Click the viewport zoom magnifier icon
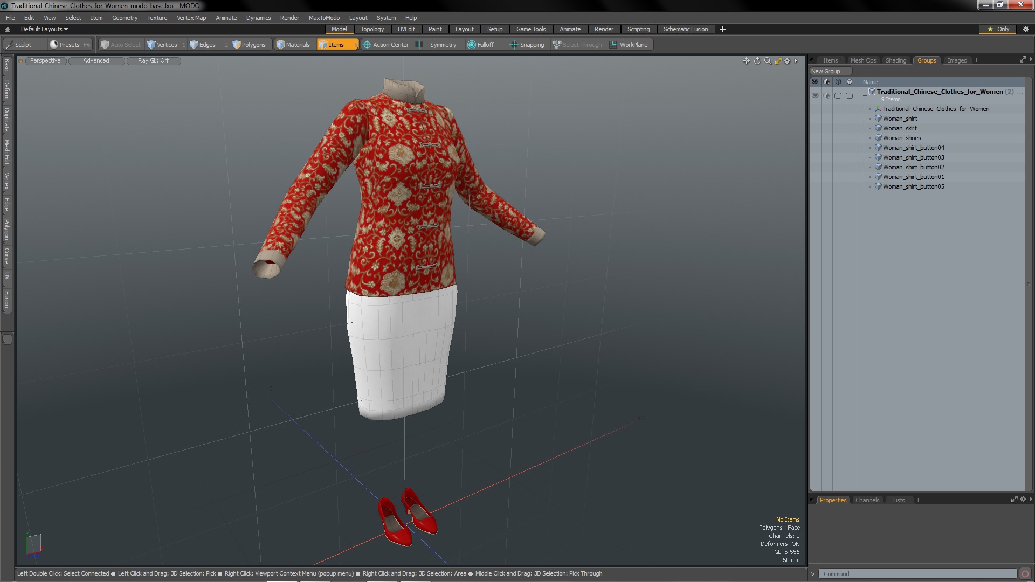1035x582 pixels. pos(768,61)
